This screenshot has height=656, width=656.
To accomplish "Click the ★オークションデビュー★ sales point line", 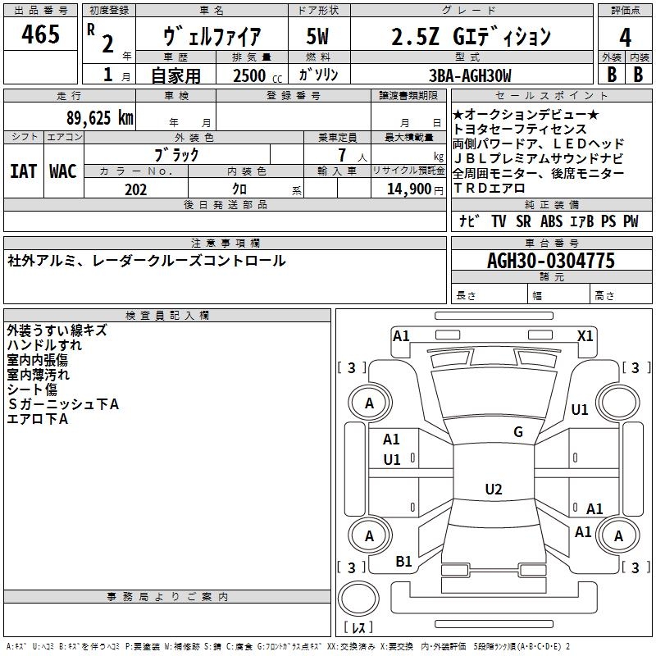I will click(x=526, y=114).
